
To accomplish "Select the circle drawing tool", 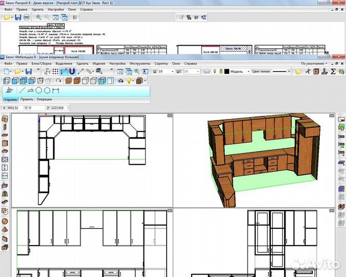I will click(39, 90).
